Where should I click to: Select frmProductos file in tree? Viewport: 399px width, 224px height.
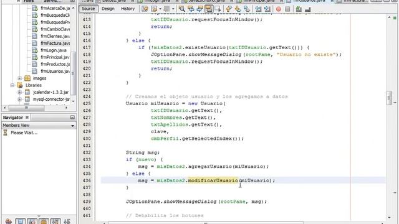[x=55, y=64]
